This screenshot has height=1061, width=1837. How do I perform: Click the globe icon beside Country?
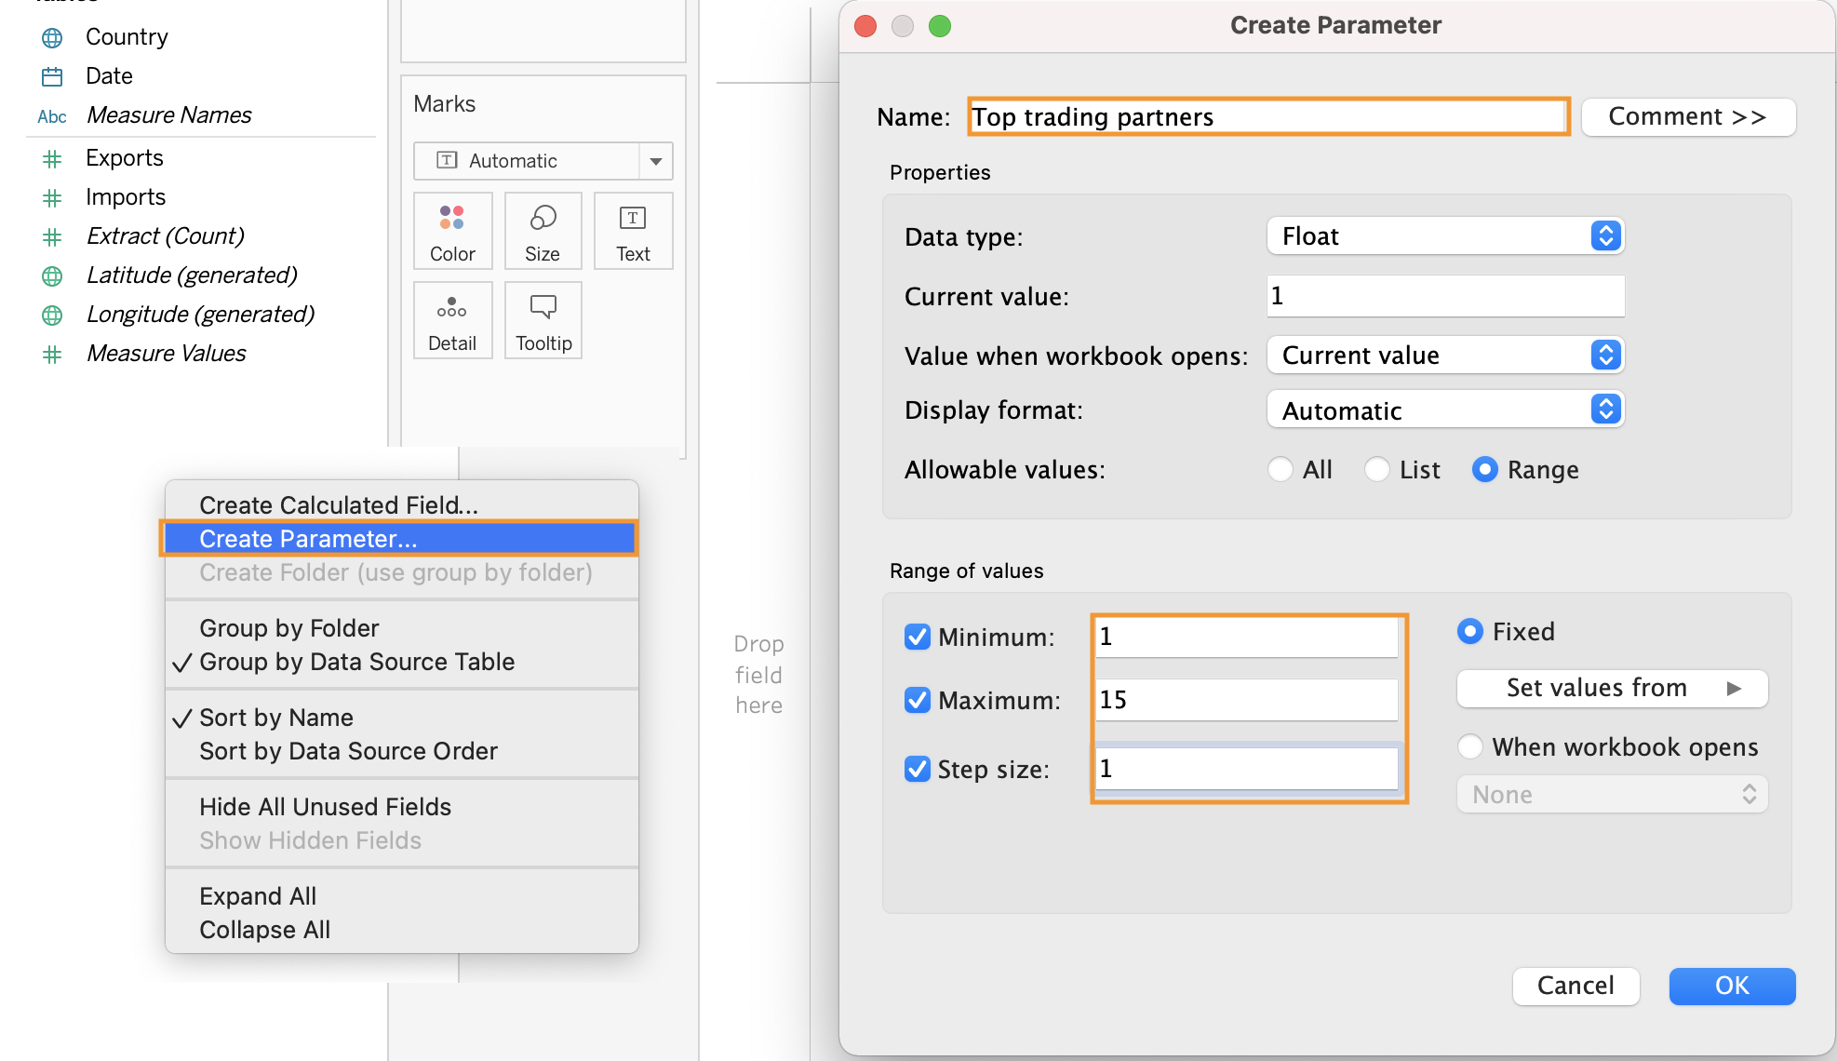[52, 37]
